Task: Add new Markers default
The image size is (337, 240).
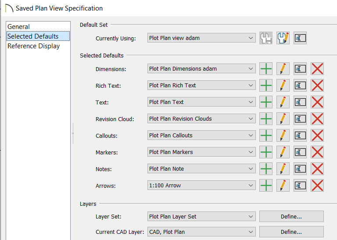Action: point(266,152)
